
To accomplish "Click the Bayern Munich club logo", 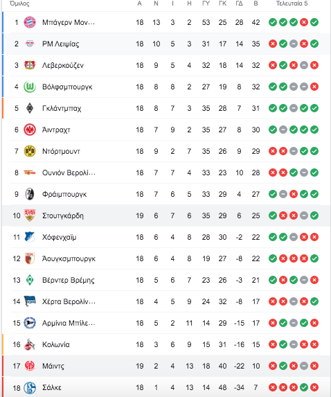I will tap(30, 22).
